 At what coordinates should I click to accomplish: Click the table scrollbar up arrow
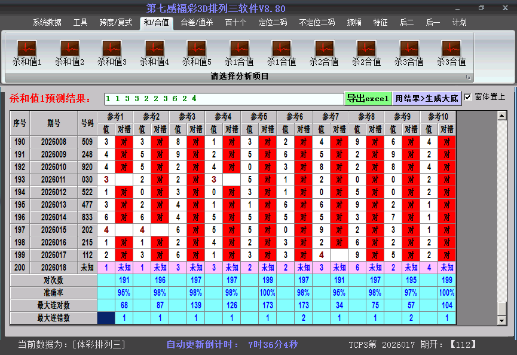tap(502, 115)
